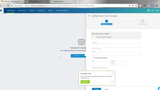Image resolution: width=160 pixels, height=90 pixels.
Task: Reload the page with refresh icon
Action: pyautogui.click(x=8, y=5)
